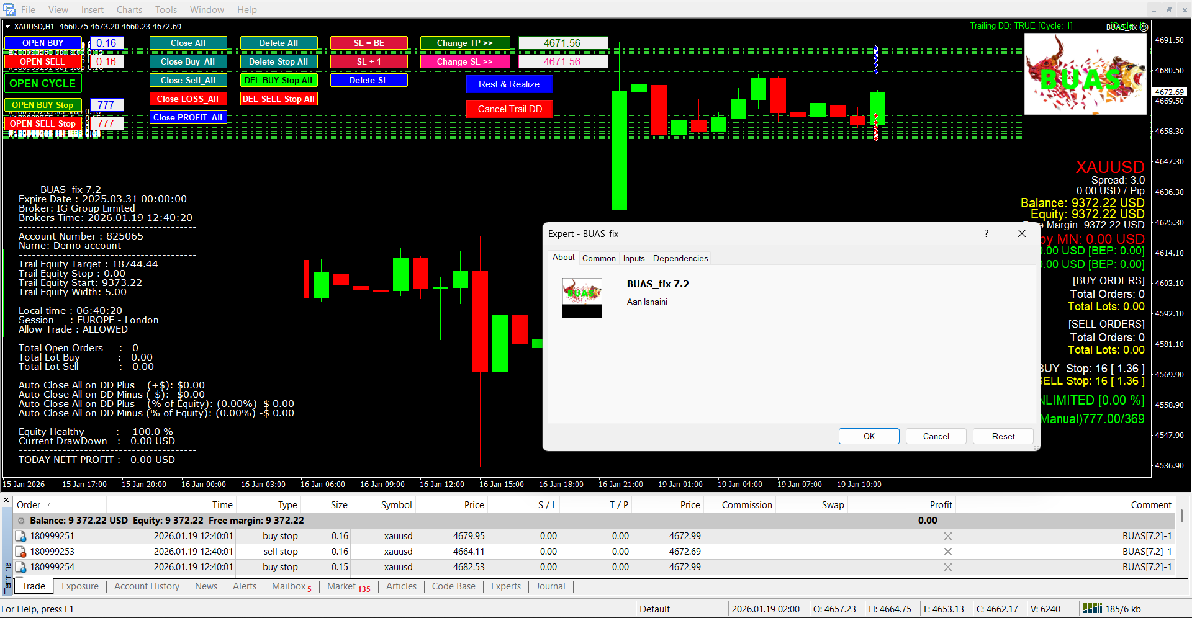
Task: Cancel order 180999251 using its X icon
Action: [x=947, y=536]
